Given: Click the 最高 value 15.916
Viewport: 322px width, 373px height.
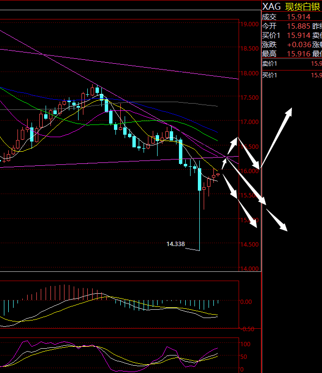Looking at the screenshot, I should pyautogui.click(x=299, y=54).
